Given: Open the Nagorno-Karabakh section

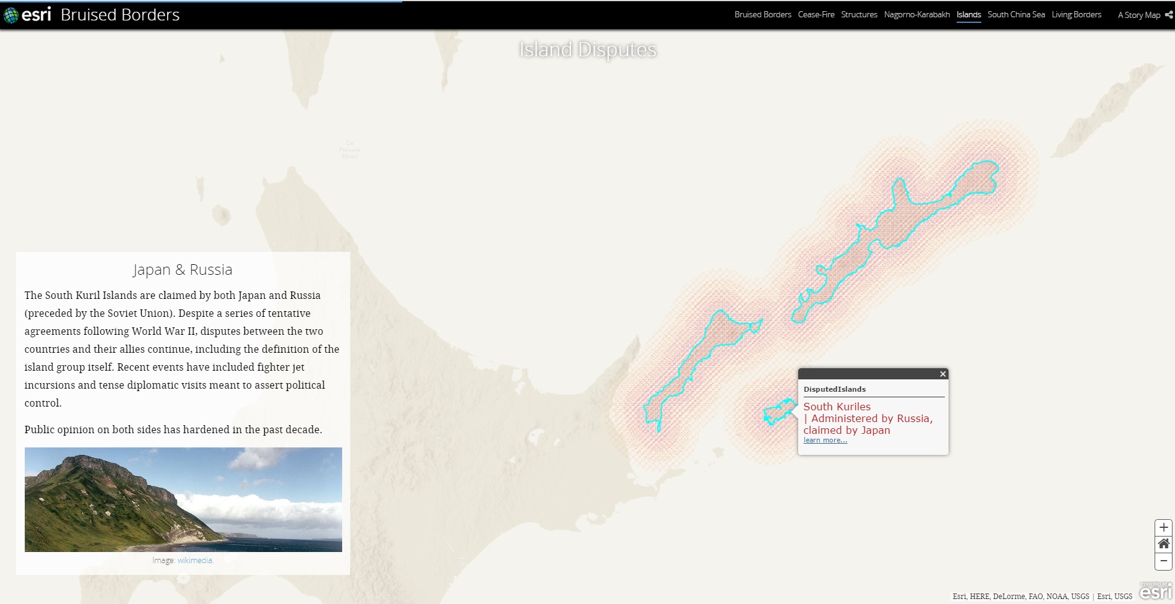Looking at the screenshot, I should coord(916,15).
